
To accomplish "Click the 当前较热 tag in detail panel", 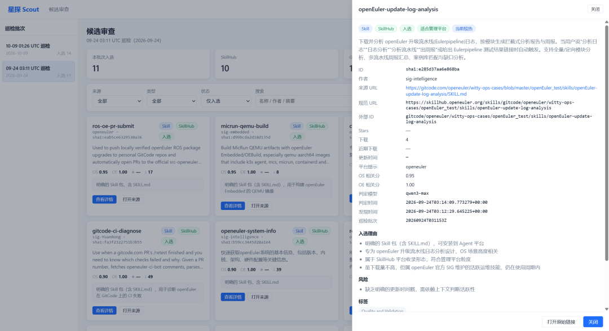I will click(464, 29).
